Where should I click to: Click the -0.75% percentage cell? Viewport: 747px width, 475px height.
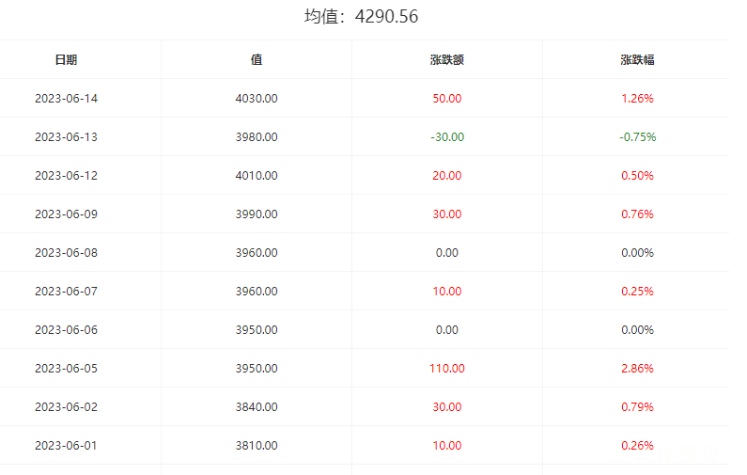[637, 137]
